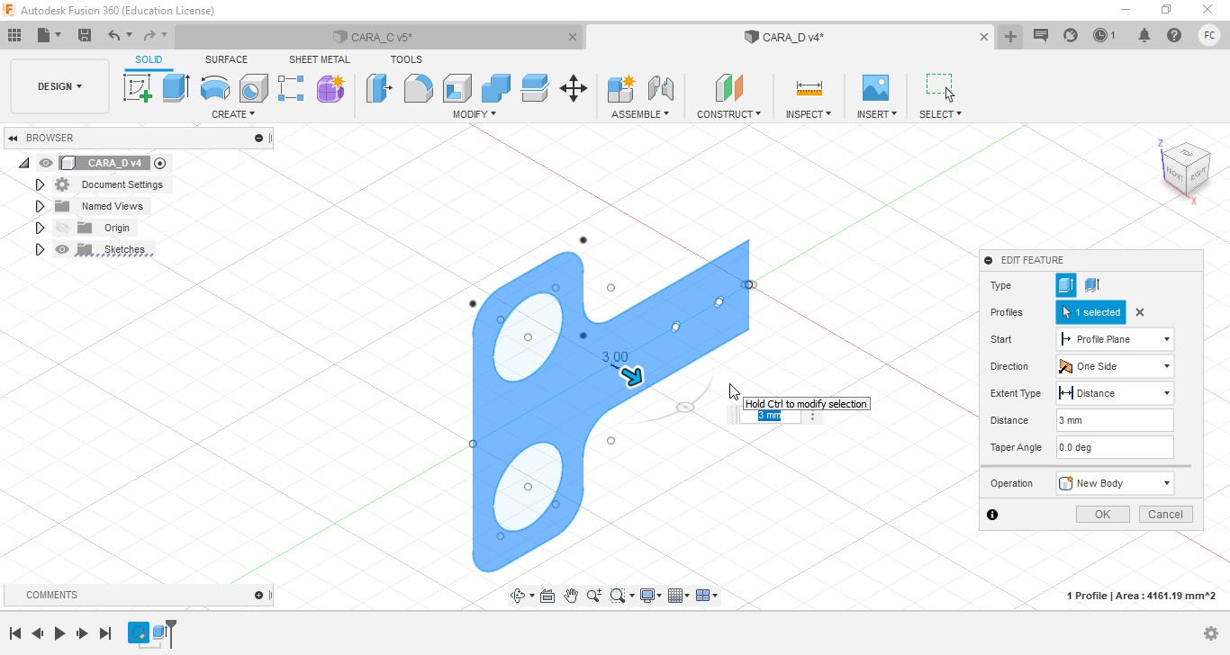Select the Measure tool

[809, 87]
